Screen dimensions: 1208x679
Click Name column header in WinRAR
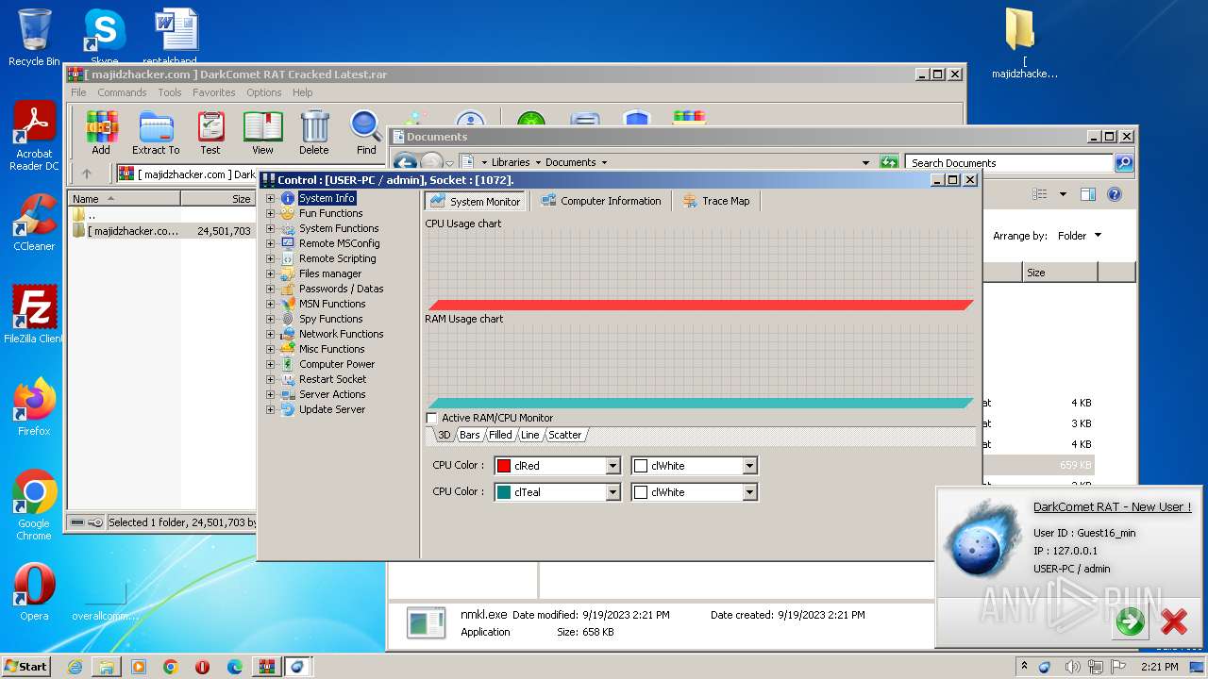(x=124, y=199)
